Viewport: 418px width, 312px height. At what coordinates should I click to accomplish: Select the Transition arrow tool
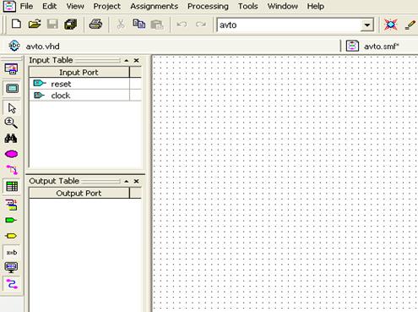(x=12, y=170)
